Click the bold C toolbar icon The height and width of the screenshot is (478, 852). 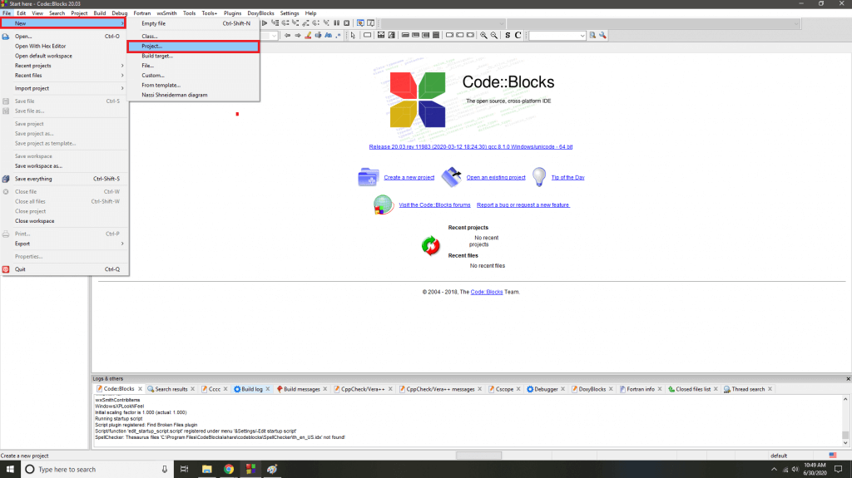coord(518,35)
